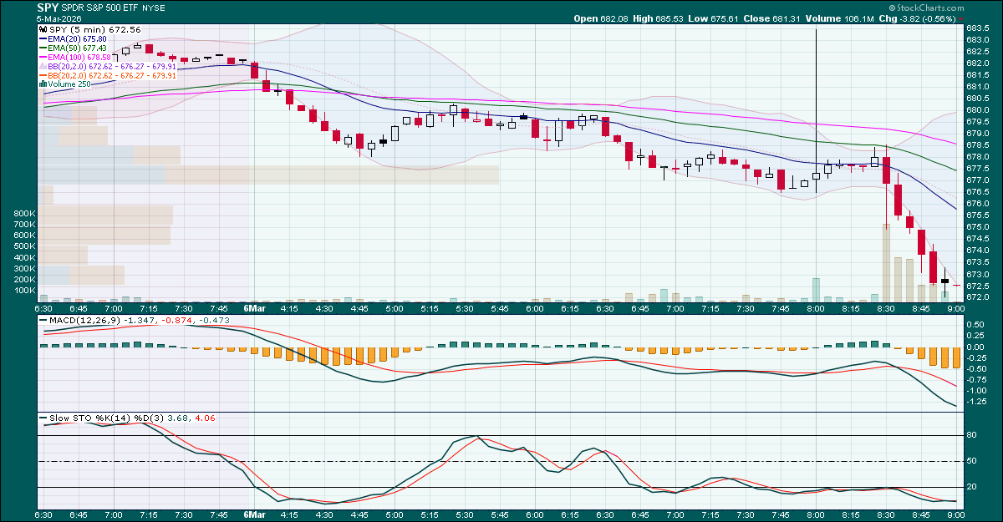Click the 683.5 price axis label

coord(978,28)
